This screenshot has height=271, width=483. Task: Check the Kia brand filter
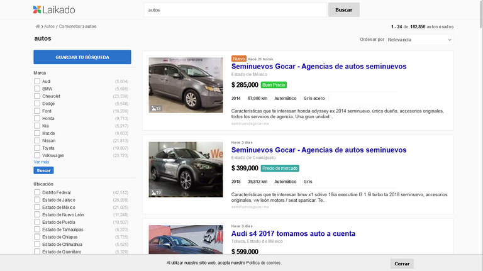click(37, 126)
